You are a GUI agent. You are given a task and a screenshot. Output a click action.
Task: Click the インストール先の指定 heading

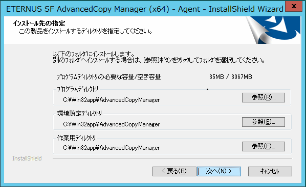tap(39, 23)
